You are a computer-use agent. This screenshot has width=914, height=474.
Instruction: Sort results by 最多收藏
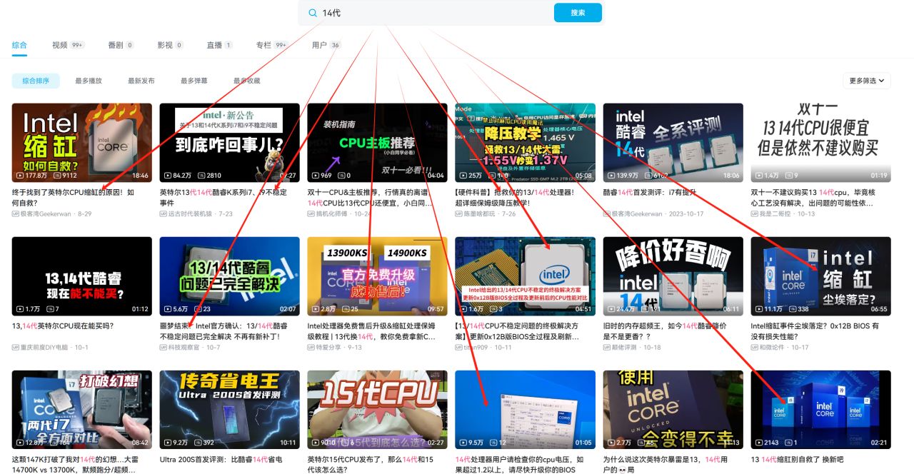point(247,81)
